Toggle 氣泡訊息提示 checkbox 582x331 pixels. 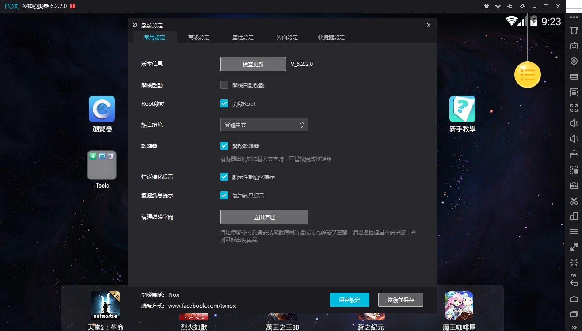click(x=224, y=195)
